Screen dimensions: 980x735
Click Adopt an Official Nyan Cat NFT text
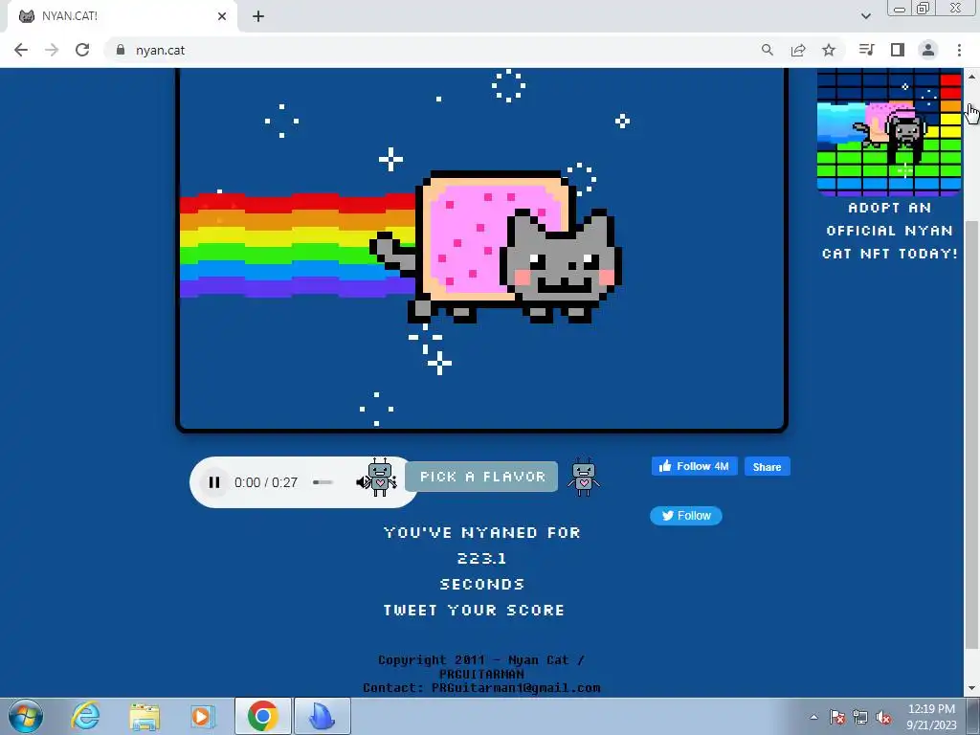coord(890,231)
